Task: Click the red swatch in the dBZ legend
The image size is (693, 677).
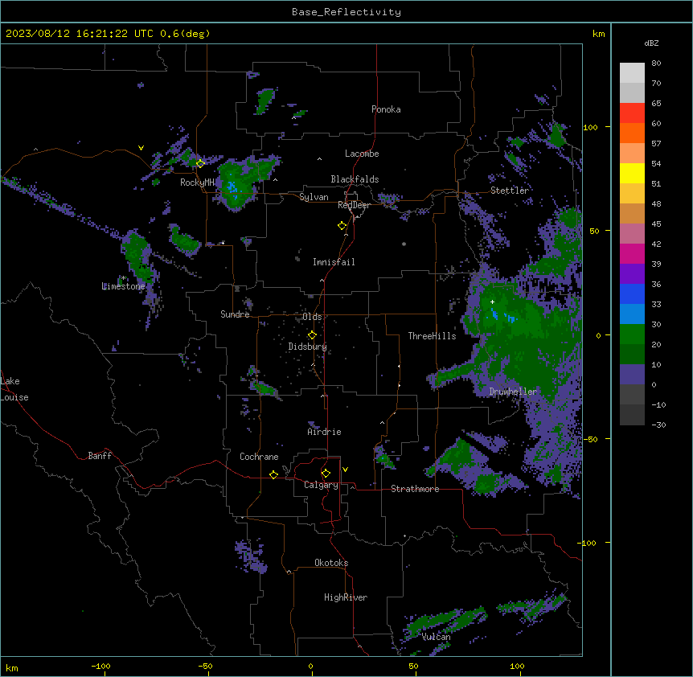Action: pos(632,113)
